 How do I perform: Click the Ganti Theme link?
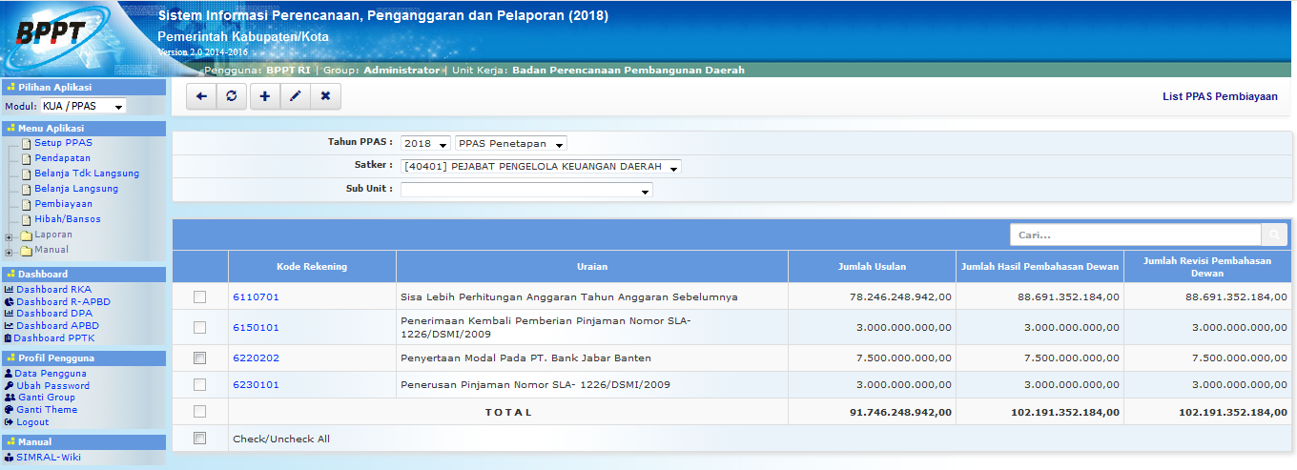click(47, 410)
